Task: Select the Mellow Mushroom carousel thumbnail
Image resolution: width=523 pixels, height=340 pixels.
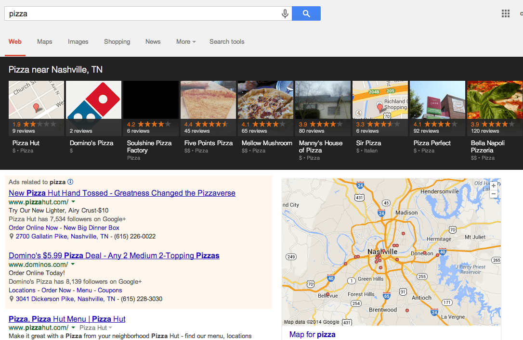Action: pos(265,100)
